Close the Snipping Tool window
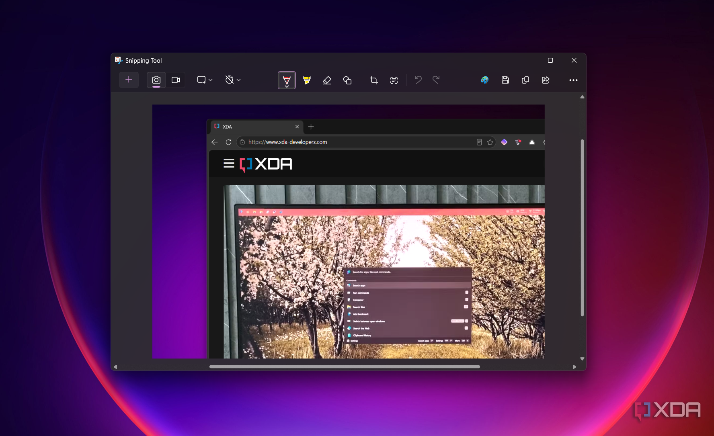The width and height of the screenshot is (714, 436). pyautogui.click(x=574, y=60)
